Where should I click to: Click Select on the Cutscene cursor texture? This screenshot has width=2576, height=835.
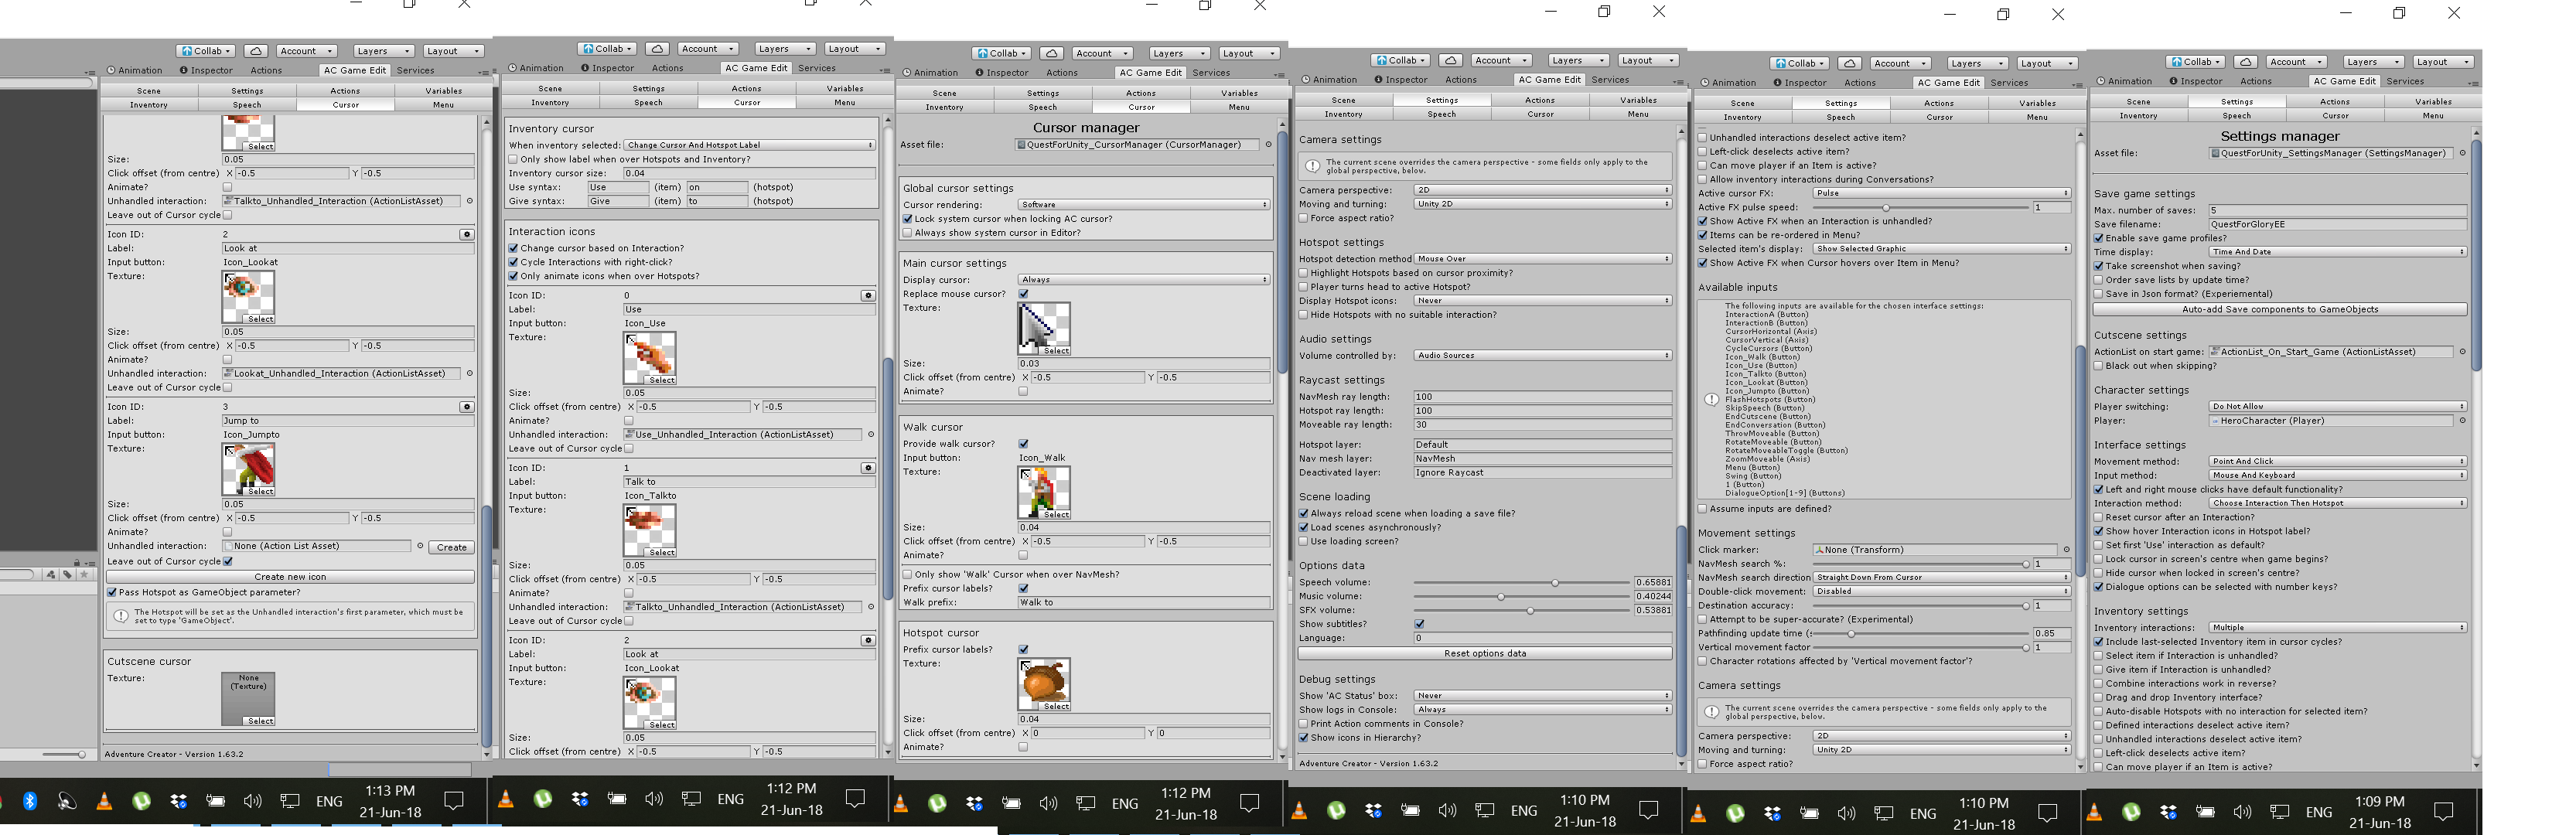pyautogui.click(x=260, y=721)
